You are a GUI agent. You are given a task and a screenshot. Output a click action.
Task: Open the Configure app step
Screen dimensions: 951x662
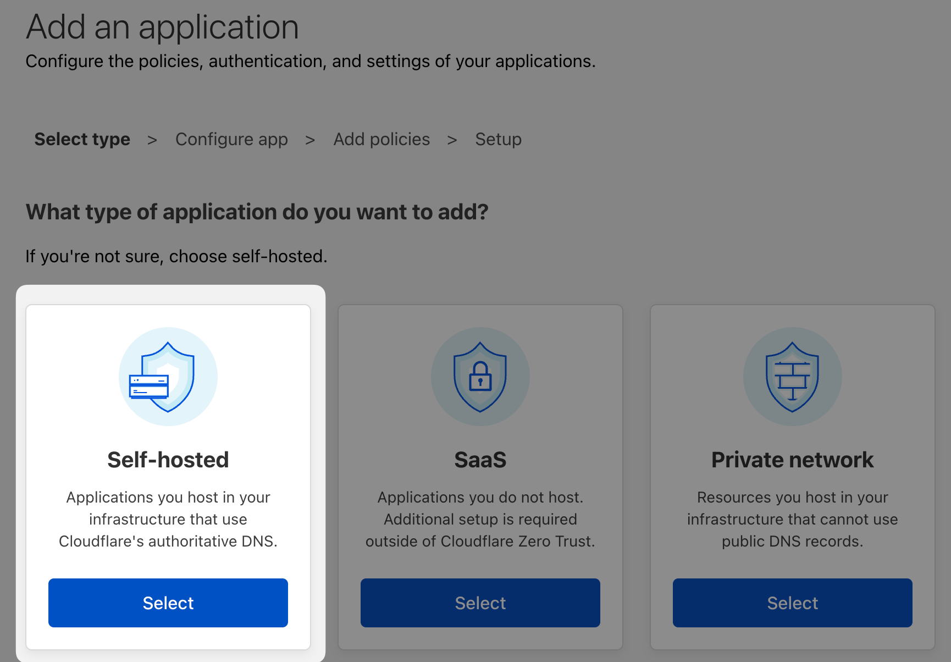[231, 139]
